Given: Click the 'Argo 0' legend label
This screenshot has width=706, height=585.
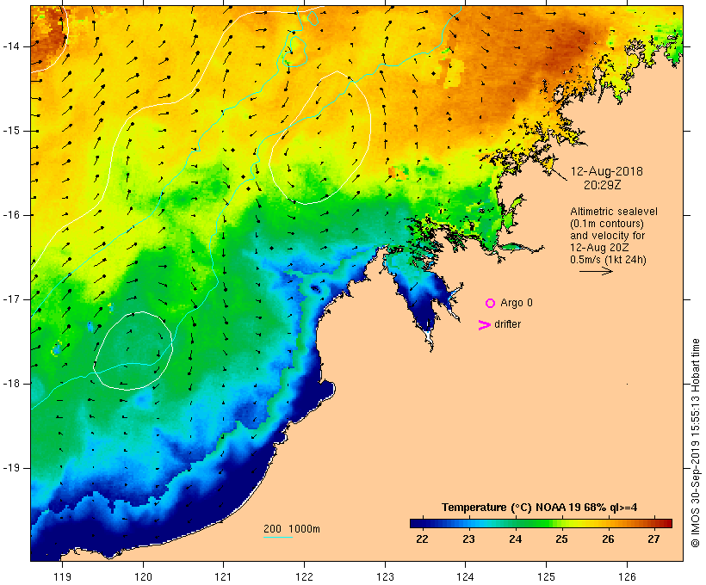Looking at the screenshot, I should pos(517,303).
